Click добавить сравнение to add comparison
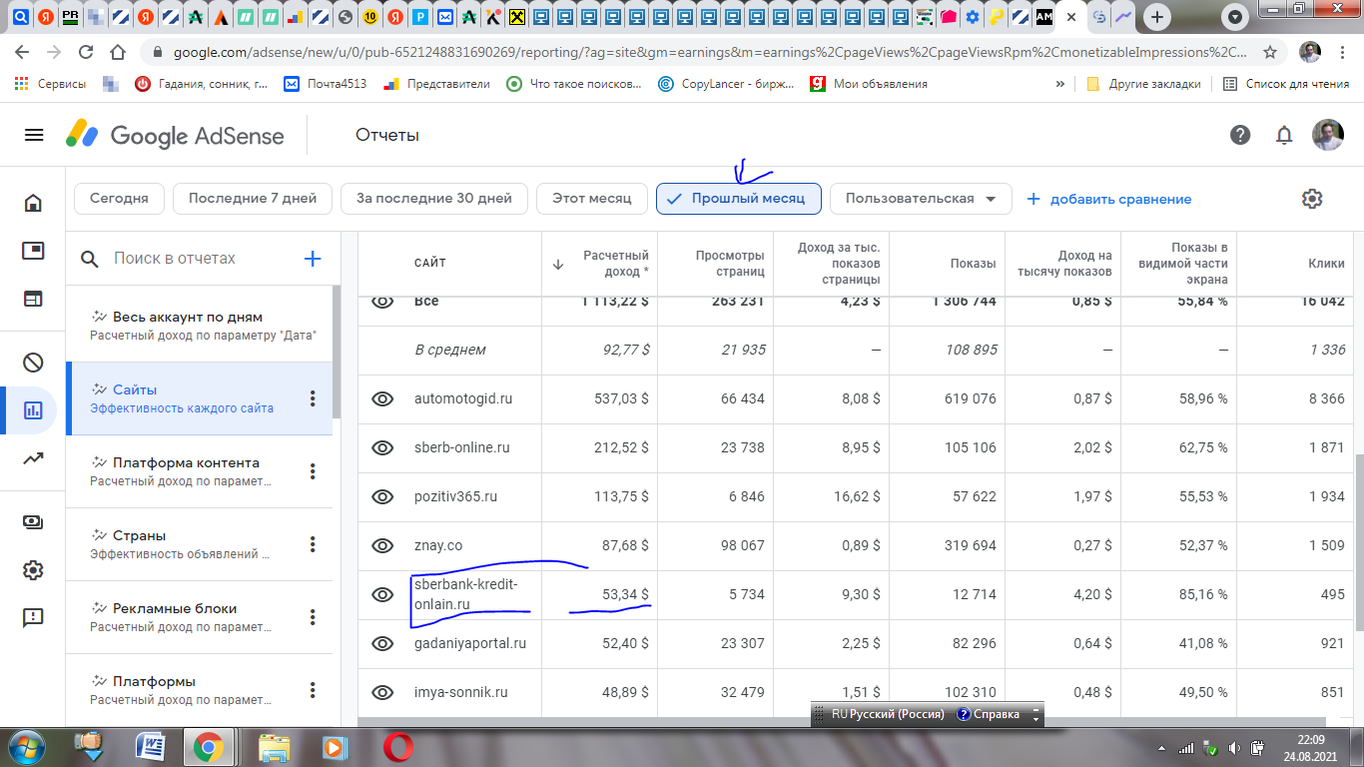This screenshot has width=1364, height=767. (x=1108, y=199)
